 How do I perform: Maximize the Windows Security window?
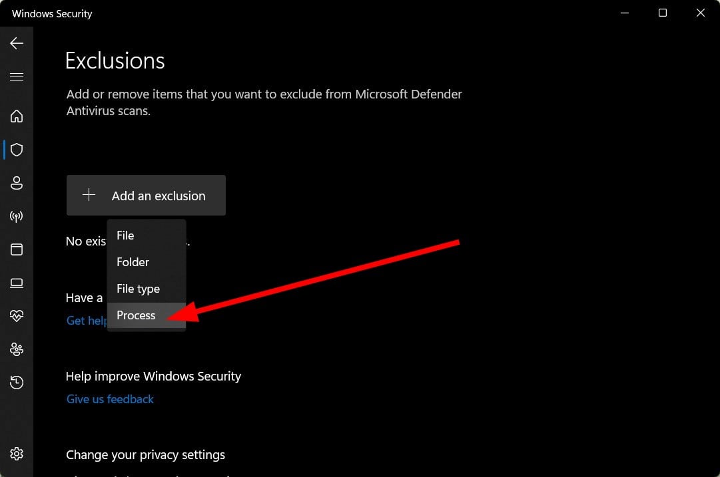pyautogui.click(x=663, y=13)
